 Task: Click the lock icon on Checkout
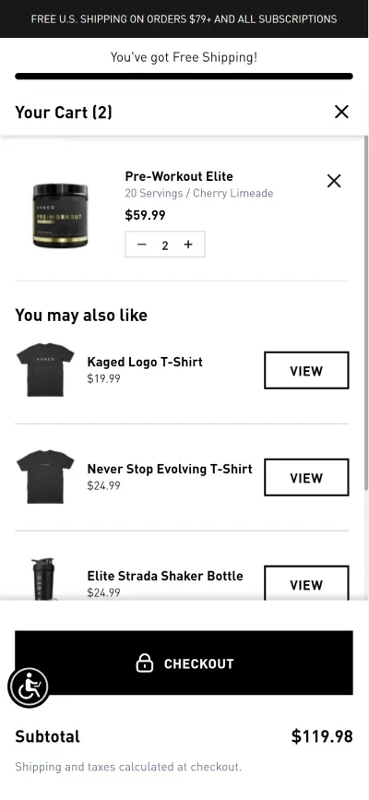click(x=145, y=663)
